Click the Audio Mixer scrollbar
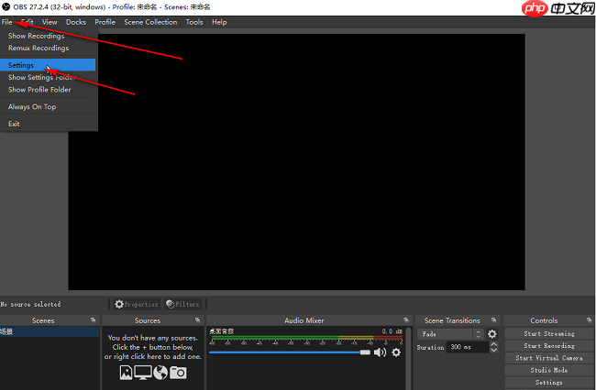Viewport: 596px width, 390px height. 409,358
